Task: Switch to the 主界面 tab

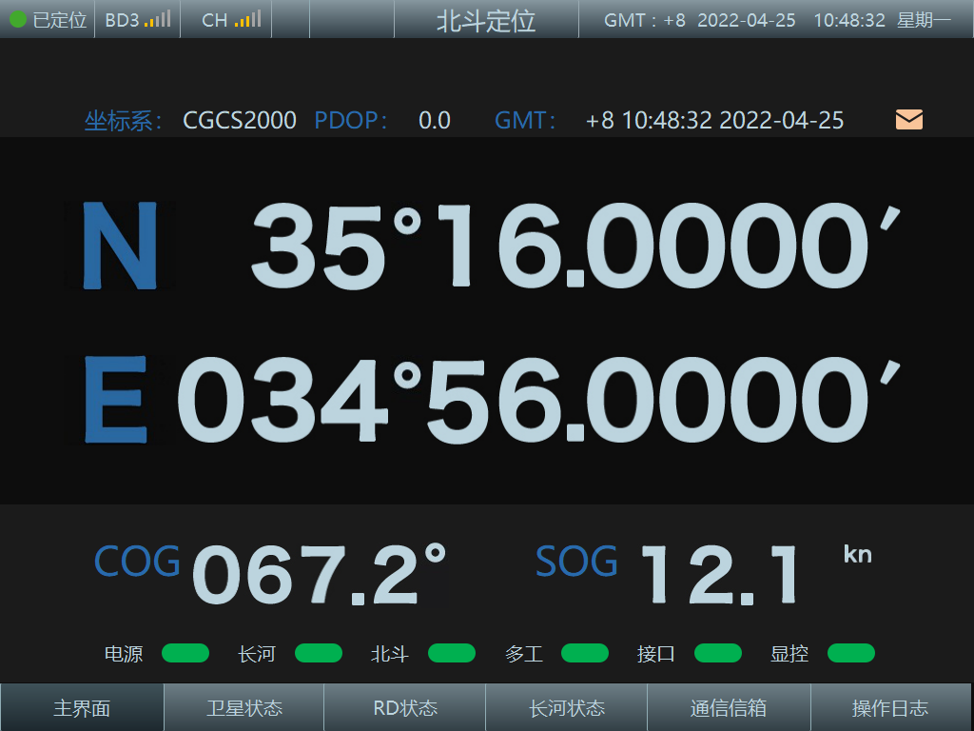Action: click(x=82, y=707)
